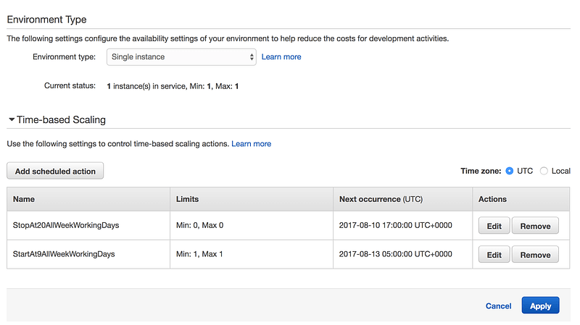Screen dimensions: 580x325
Task: Click the Time-based Scaling heading text
Action: pos(61,119)
